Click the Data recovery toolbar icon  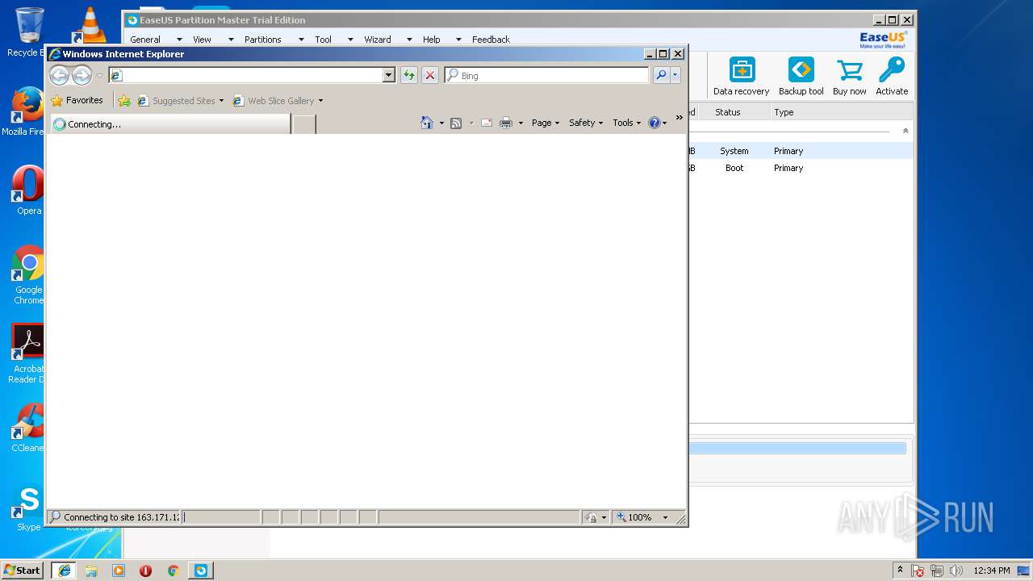point(742,77)
